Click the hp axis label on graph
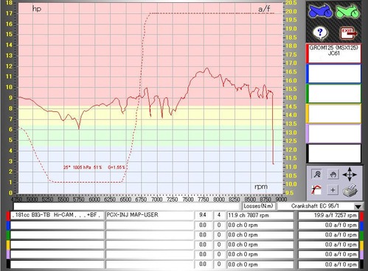Screen dimensions: 368x271 click(x=37, y=9)
